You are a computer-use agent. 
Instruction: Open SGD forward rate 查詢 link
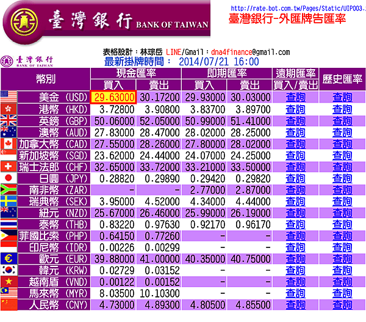(295, 155)
